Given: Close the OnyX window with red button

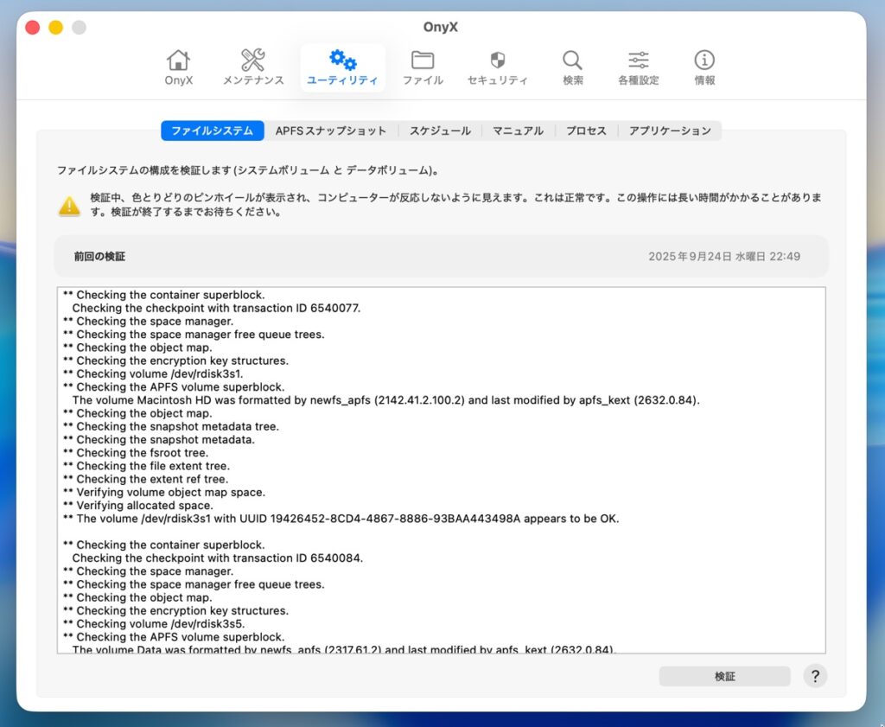Looking at the screenshot, I should click(x=33, y=28).
